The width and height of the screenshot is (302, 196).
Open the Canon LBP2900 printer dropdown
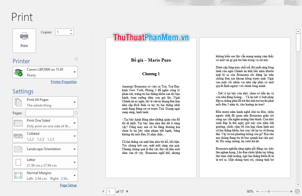(45, 72)
